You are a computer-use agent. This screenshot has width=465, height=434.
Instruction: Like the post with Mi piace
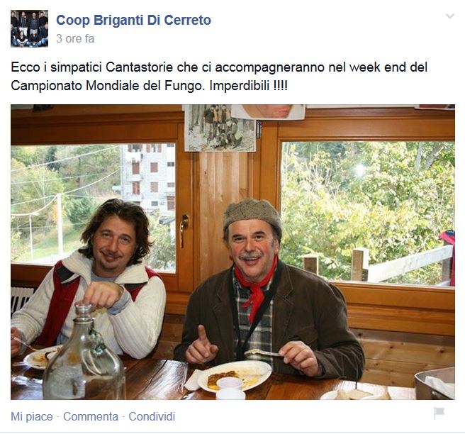pyautogui.click(x=32, y=416)
